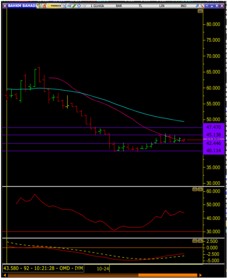Close the chart with the right X button
The image size is (228, 279).
pos(222,6)
